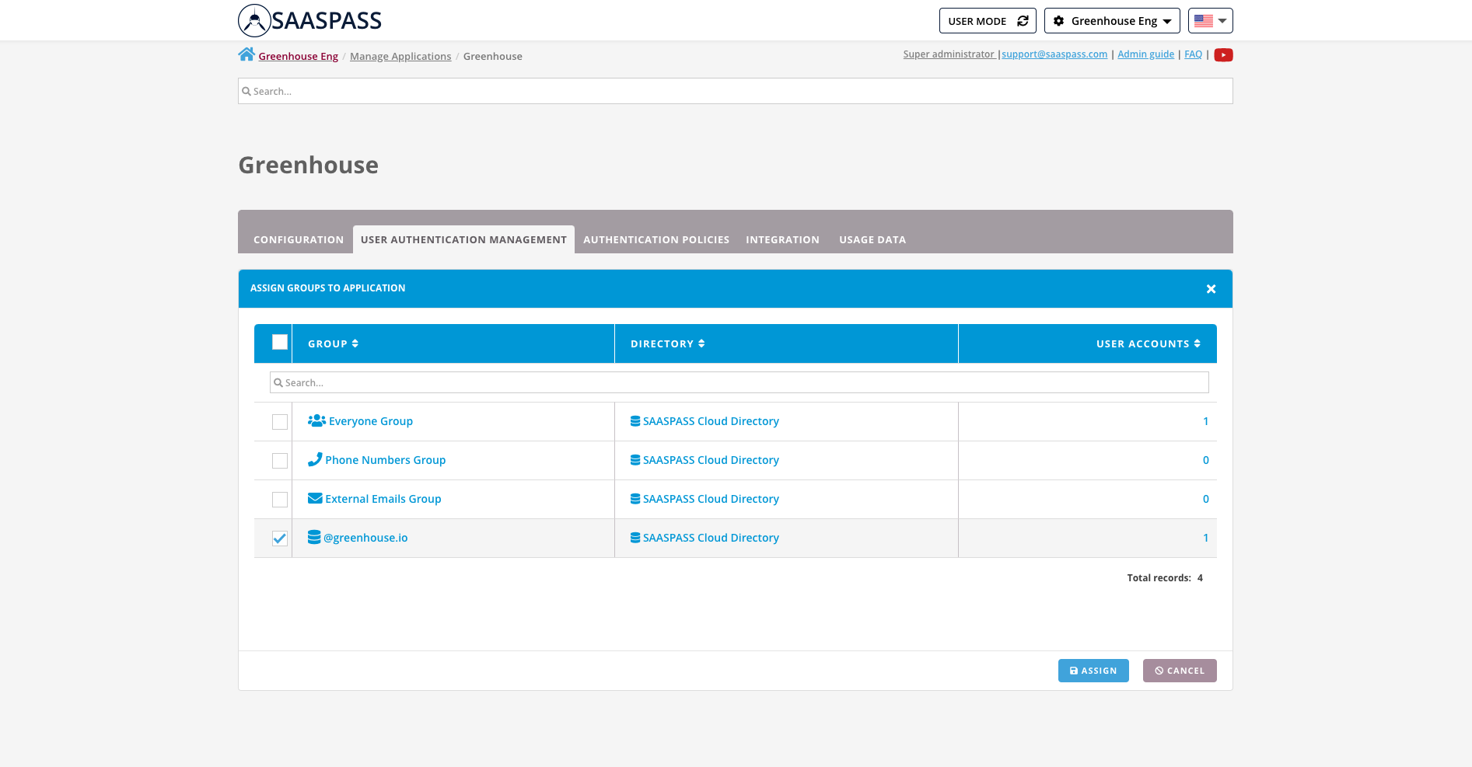Viewport: 1472px width, 767px height.
Task: Click the Everyone Group people icon
Action: pyautogui.click(x=316, y=421)
